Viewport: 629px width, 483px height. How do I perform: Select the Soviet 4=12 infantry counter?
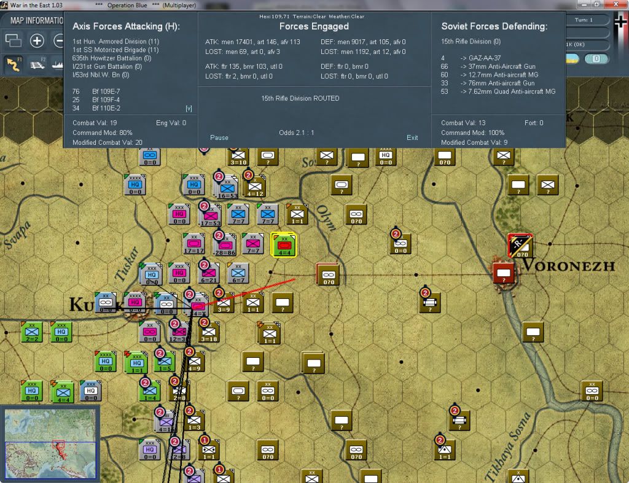pyautogui.click(x=255, y=187)
